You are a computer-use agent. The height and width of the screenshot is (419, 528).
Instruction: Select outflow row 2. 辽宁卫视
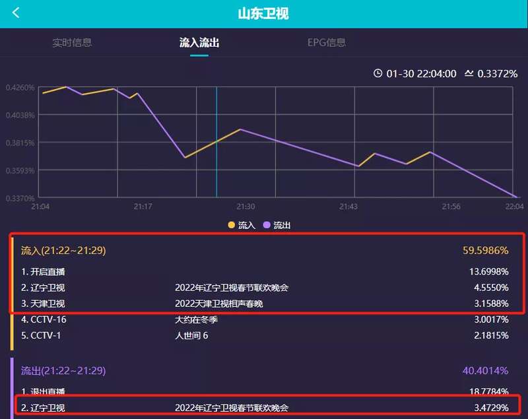coord(265,408)
